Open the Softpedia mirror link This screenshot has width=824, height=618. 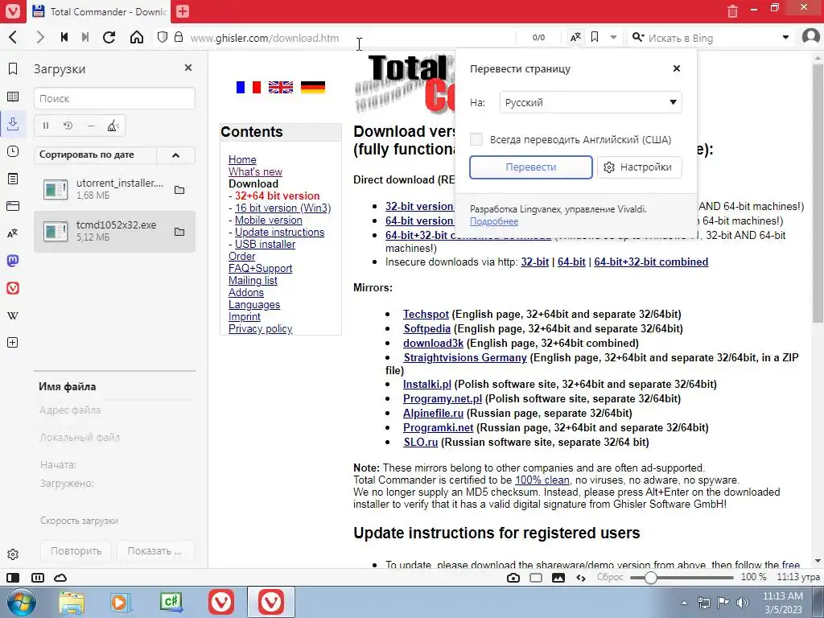pos(426,328)
